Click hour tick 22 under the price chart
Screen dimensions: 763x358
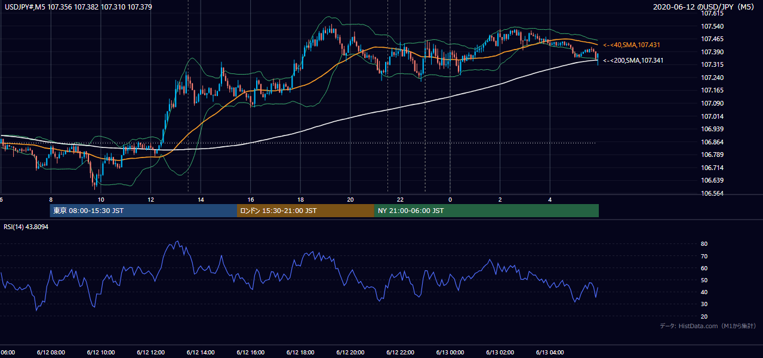click(400, 200)
